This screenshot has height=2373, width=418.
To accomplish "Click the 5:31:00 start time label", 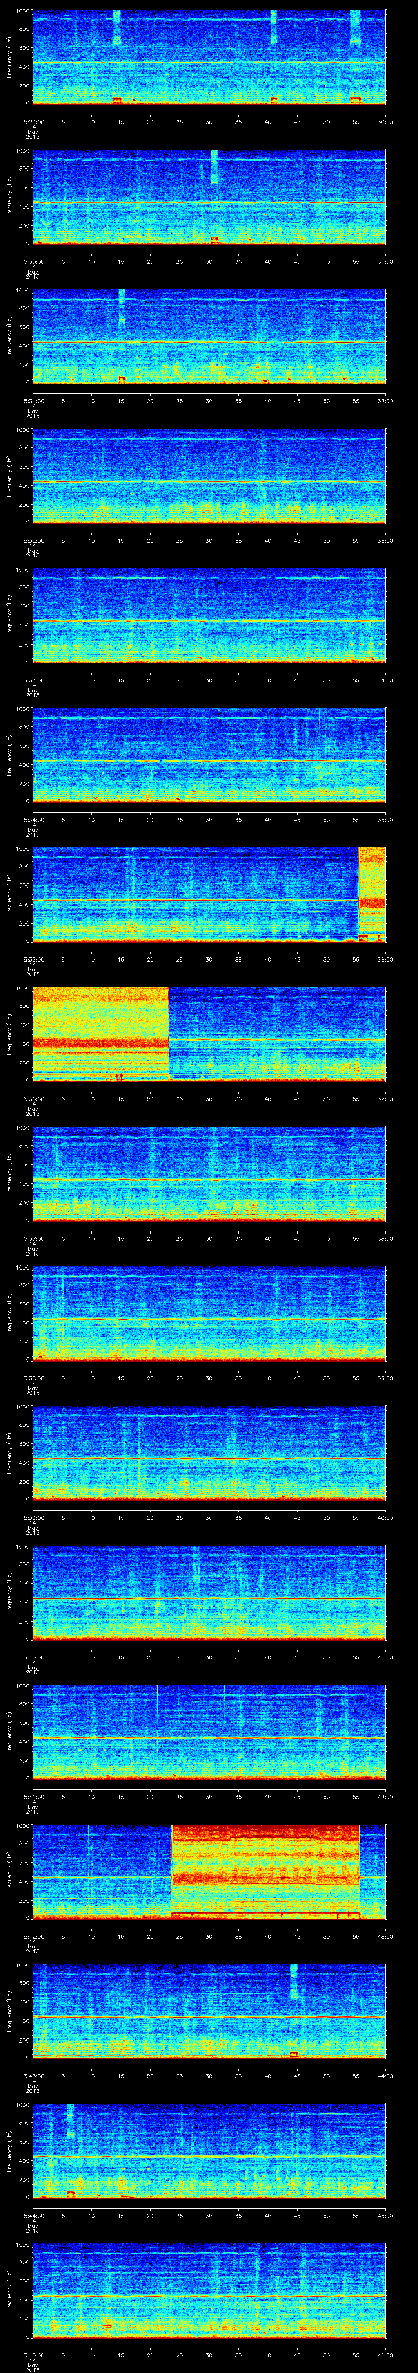I will (33, 401).
